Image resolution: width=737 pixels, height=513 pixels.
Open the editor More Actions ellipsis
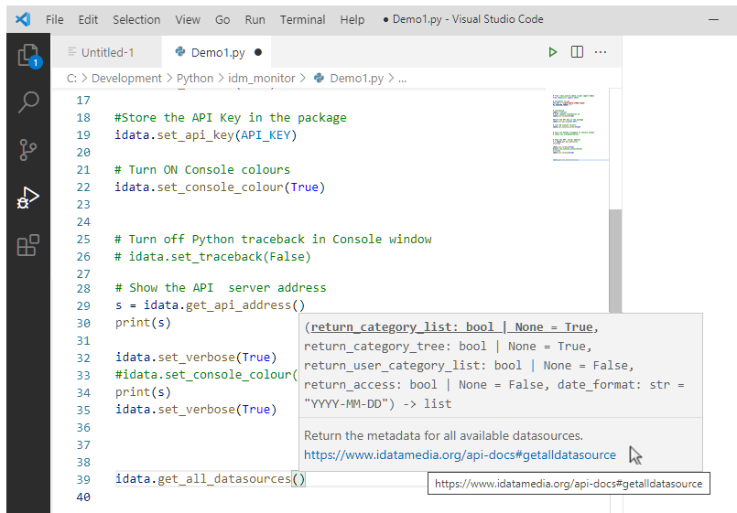coord(601,52)
